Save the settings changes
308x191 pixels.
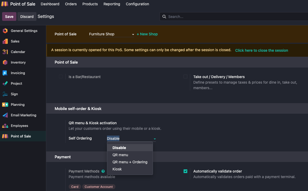9,17
